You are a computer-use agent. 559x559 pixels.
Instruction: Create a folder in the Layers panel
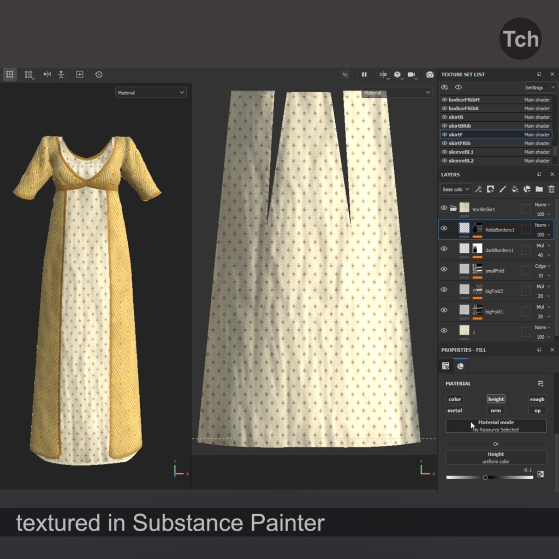[539, 189]
